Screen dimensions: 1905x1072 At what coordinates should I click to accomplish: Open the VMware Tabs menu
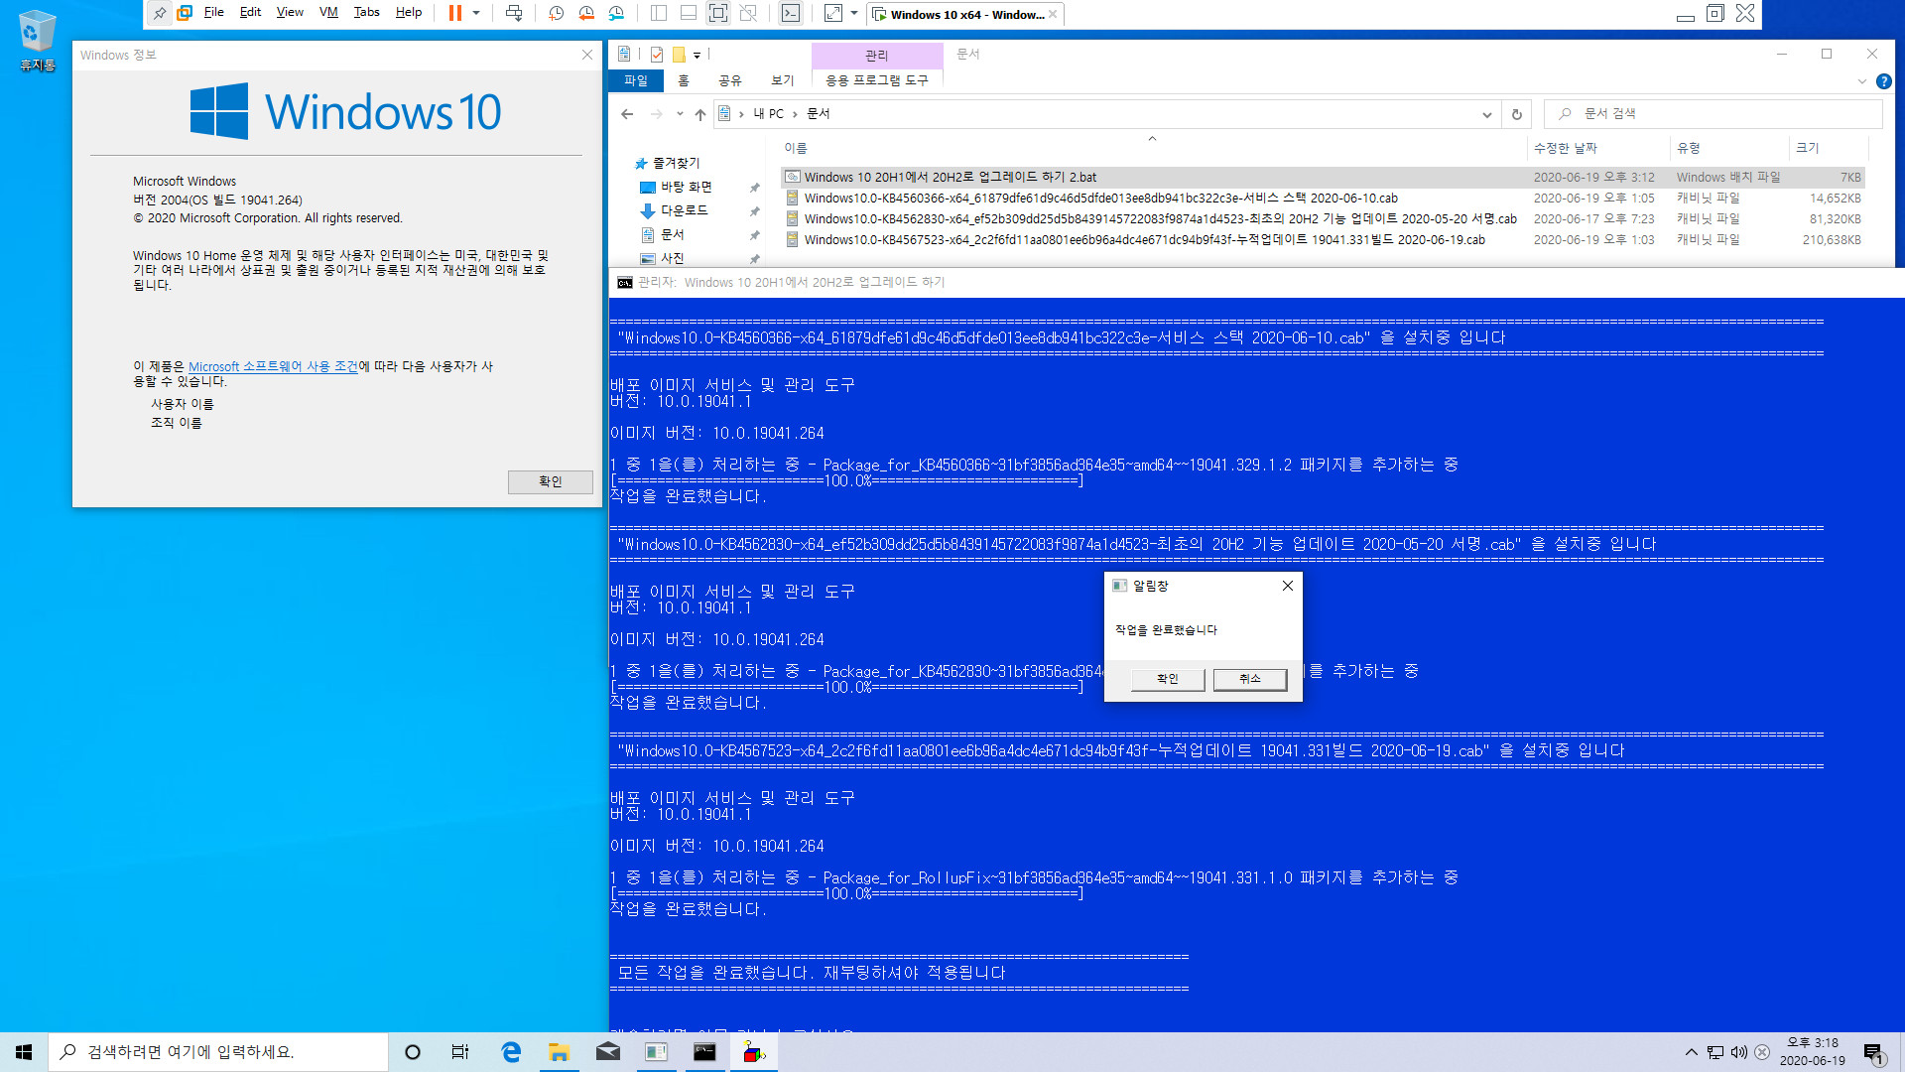[x=366, y=12]
